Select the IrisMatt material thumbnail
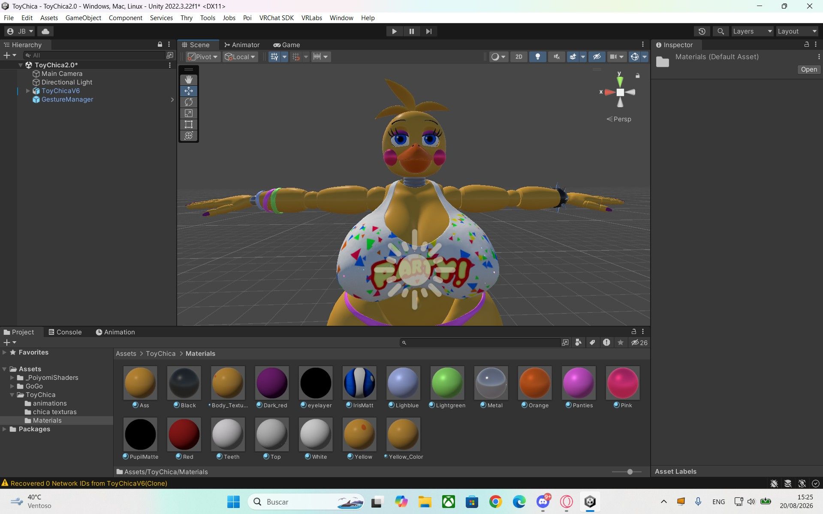The width and height of the screenshot is (823, 514). click(x=359, y=383)
